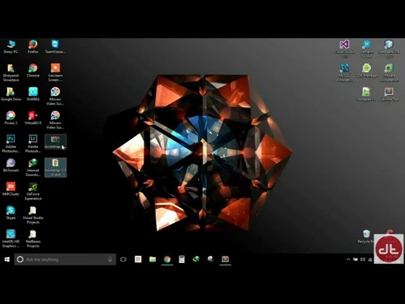
Task: Open Adobe Lightroom (Lr) shortcut
Action: tap(33, 144)
